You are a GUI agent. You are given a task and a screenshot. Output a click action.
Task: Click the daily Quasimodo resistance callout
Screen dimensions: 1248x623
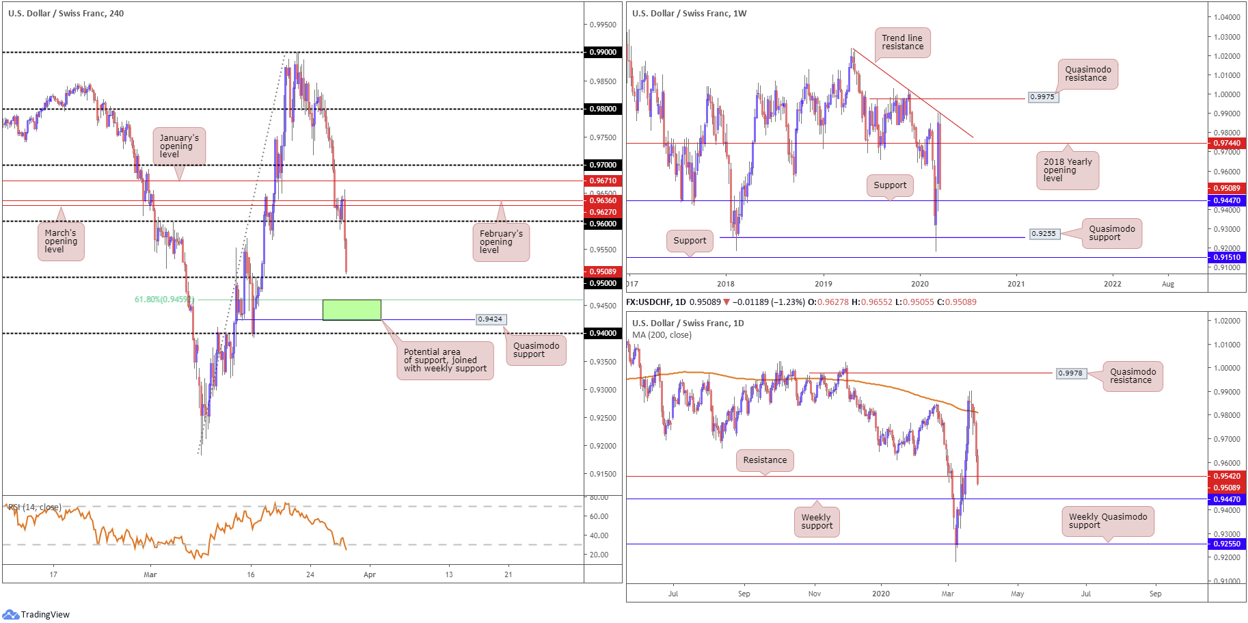[x=1132, y=376]
